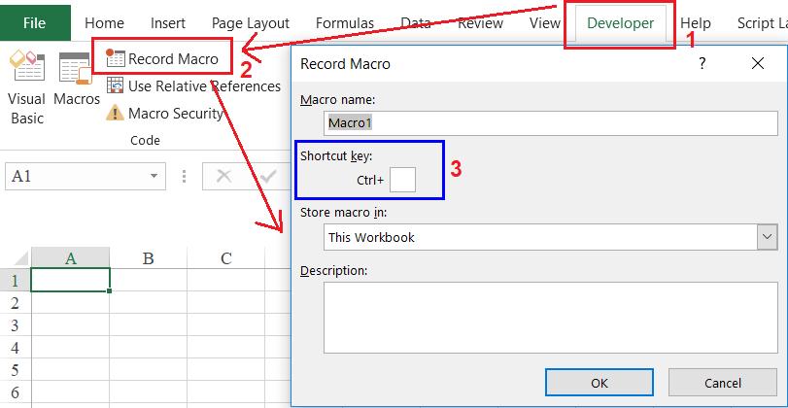Screen dimensions: 788x408
Task: Select column B header
Action: [149, 257]
